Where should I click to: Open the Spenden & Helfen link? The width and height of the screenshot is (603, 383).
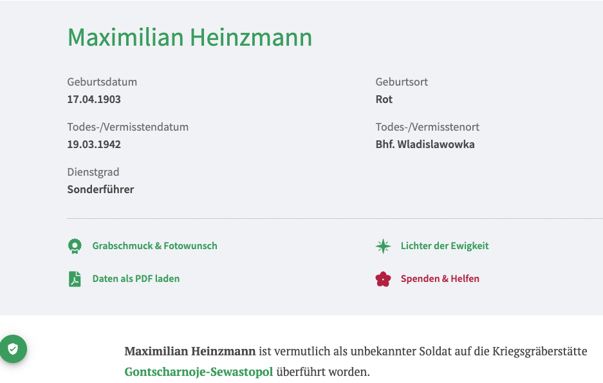440,279
